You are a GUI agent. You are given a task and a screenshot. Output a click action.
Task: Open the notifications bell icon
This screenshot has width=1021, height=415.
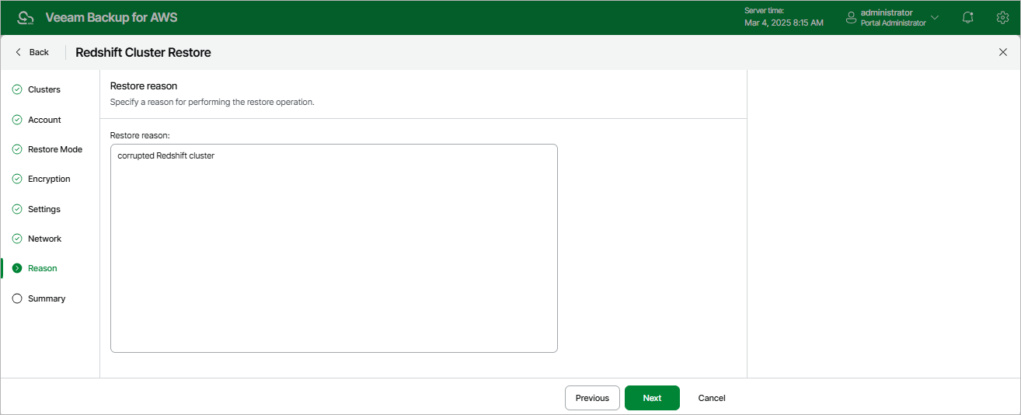968,17
